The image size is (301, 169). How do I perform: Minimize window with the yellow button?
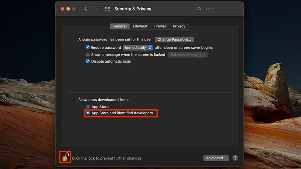point(68,9)
